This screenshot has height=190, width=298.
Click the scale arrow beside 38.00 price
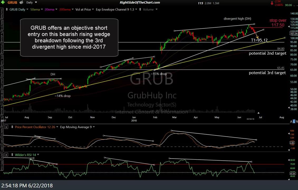289,107
